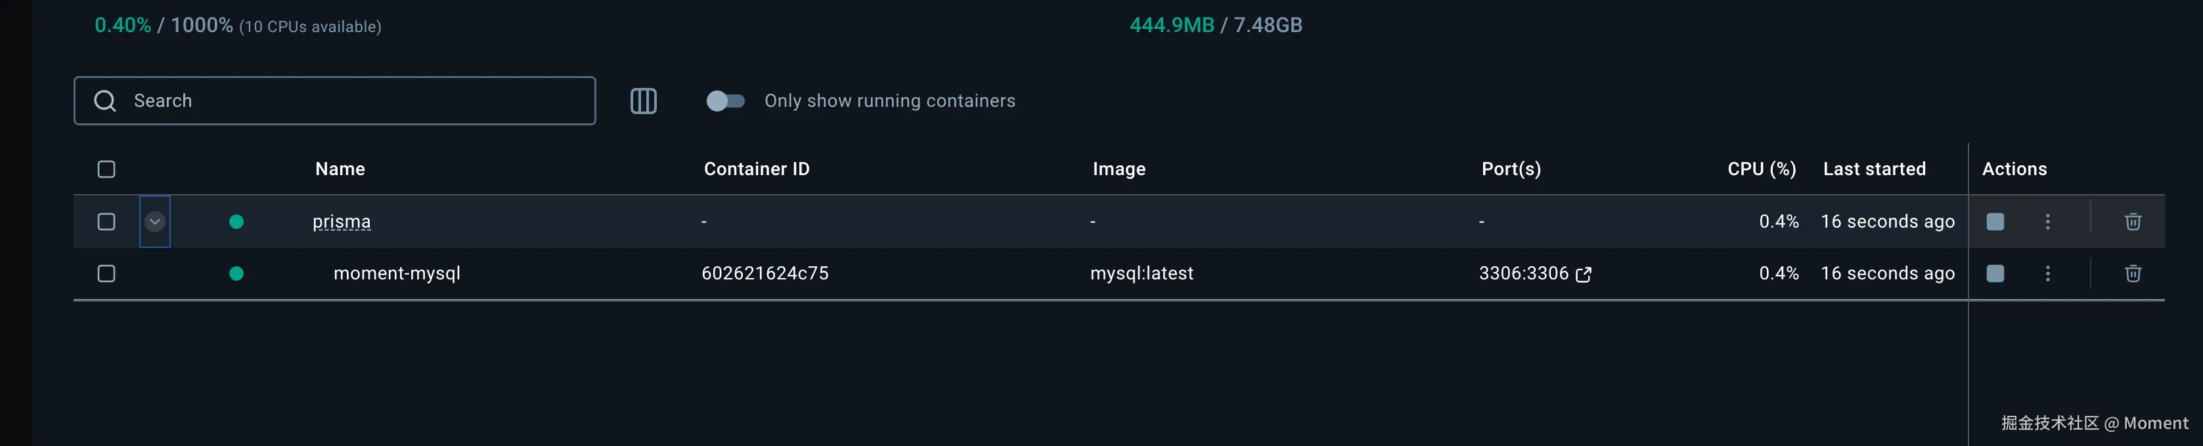Select the prisma row checkbox
This screenshot has height=446, width=2203.
[106, 221]
